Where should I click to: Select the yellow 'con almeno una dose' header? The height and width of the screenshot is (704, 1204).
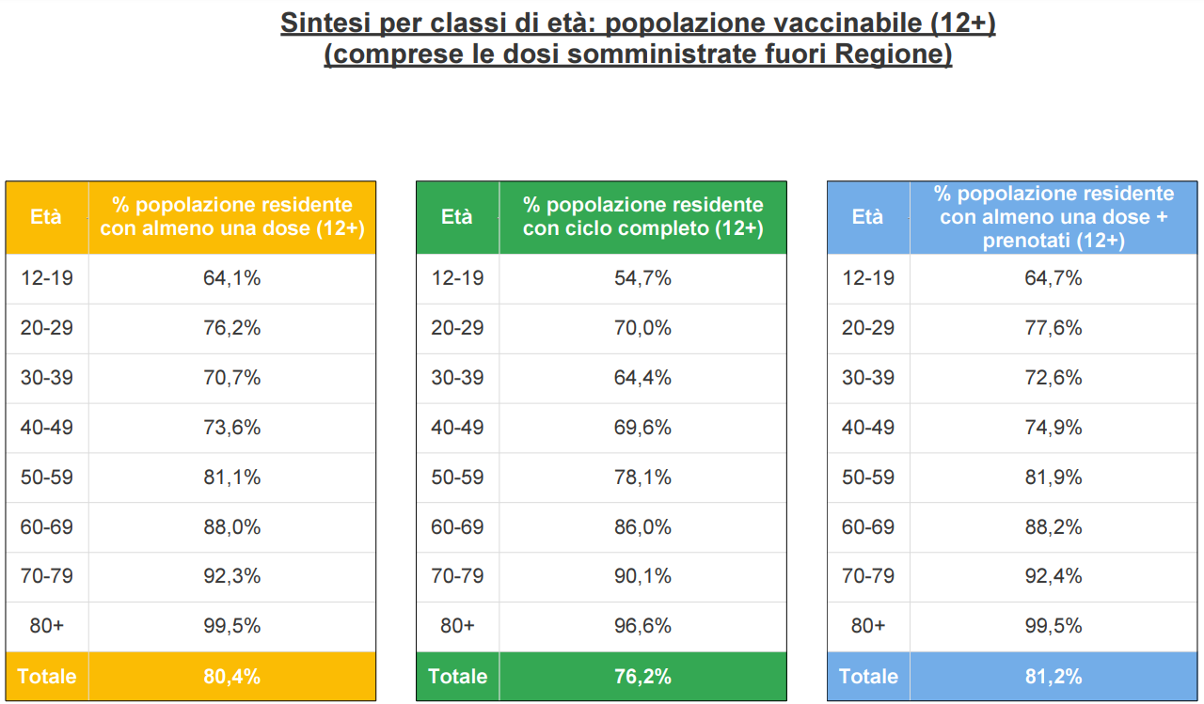pos(232,216)
